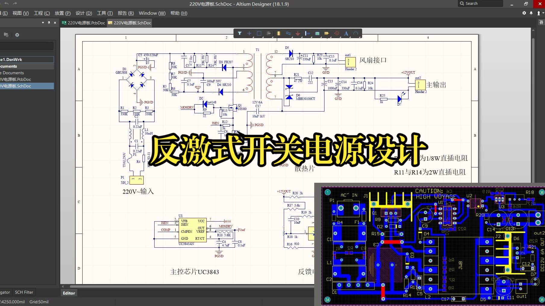Open Altium preferences via the gear icon
The height and width of the screenshot is (306, 545).
pyautogui.click(x=524, y=13)
